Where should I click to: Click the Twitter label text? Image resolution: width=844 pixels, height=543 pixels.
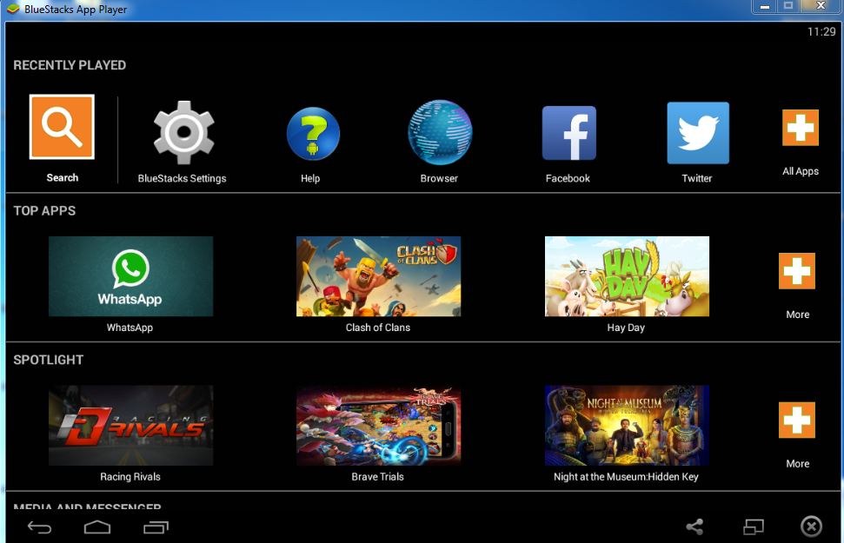pyautogui.click(x=697, y=178)
